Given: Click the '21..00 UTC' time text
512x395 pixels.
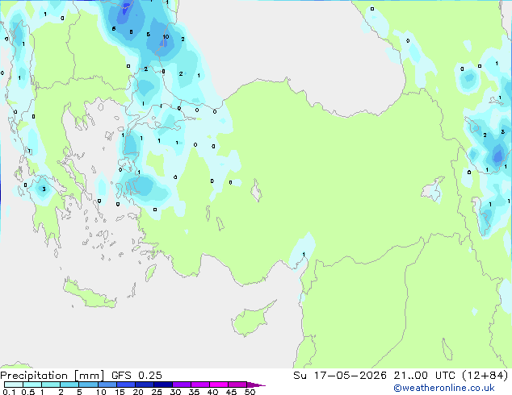Looking at the screenshot, I should pos(424,376).
